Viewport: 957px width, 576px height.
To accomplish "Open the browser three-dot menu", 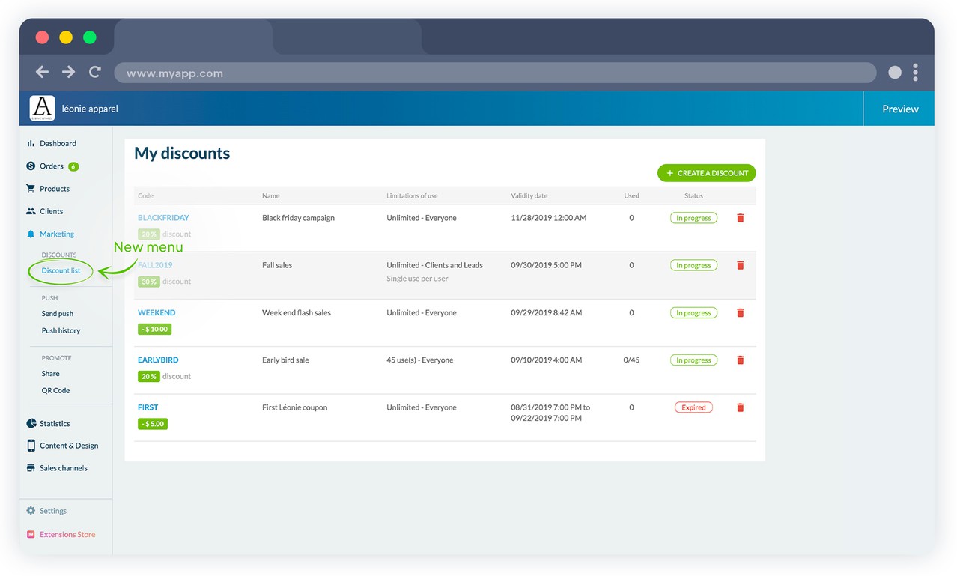I will (x=915, y=72).
